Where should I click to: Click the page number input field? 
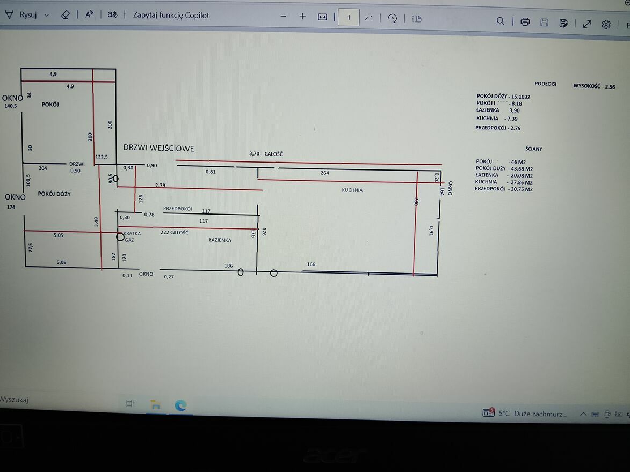(x=349, y=18)
